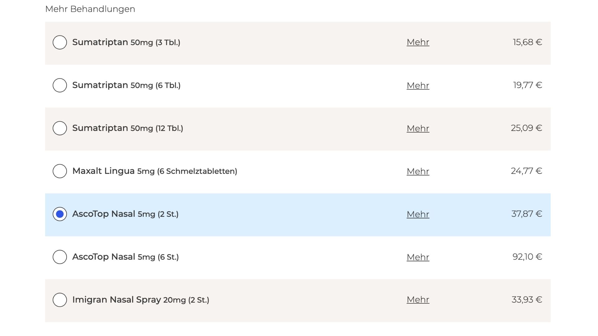This screenshot has width=598, height=336.
Task: Select Sumatriptan 50mg (3 Tbl.) radio button
Action: (60, 42)
